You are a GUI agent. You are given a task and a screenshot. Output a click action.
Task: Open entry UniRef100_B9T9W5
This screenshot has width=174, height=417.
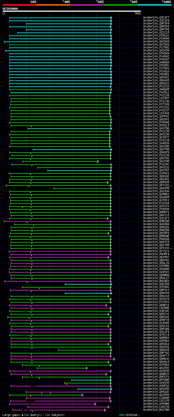point(156,380)
